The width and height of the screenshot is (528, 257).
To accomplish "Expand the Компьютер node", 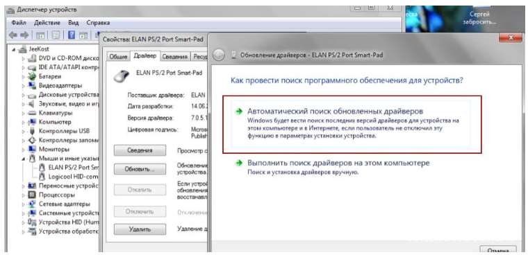I will 24,122.
